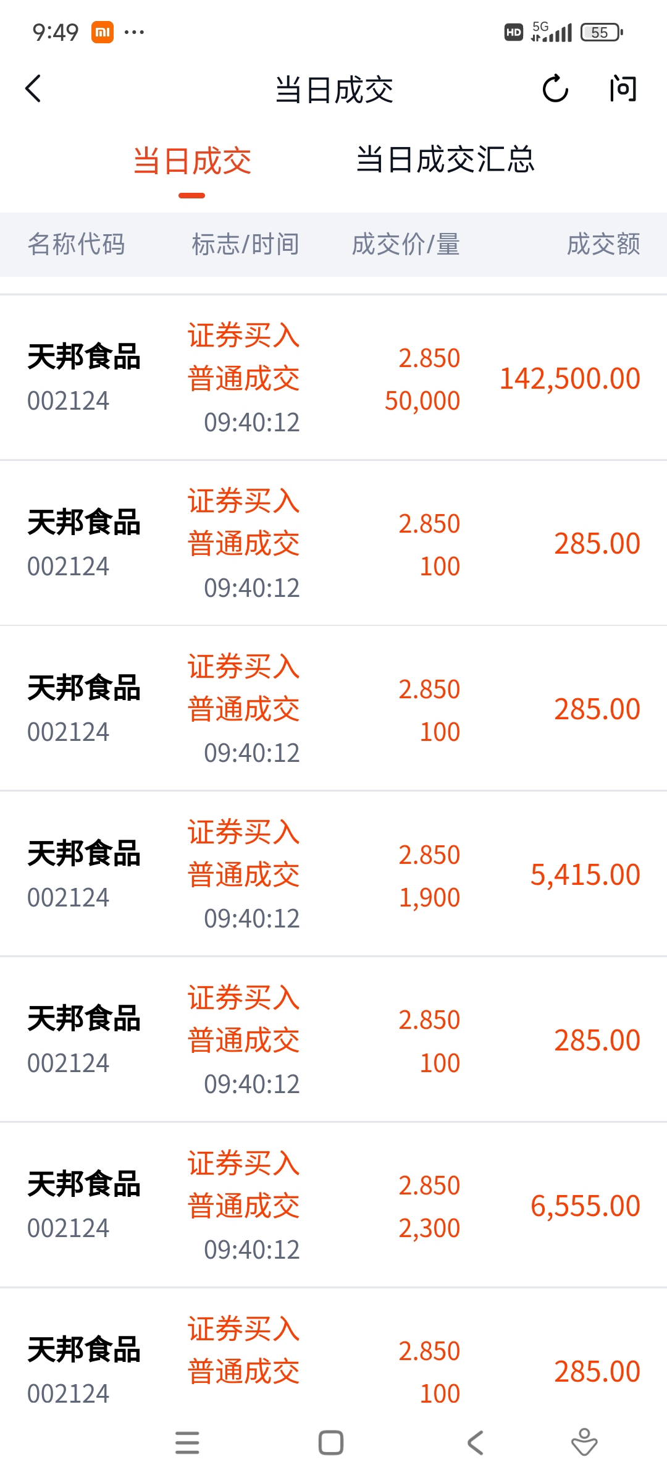Switch to 当日成交汇总 tab
Image resolution: width=667 pixels, height=1483 pixels.
tap(445, 160)
